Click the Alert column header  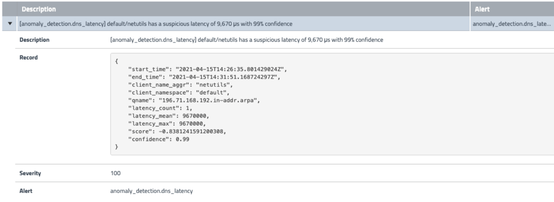pos(483,9)
